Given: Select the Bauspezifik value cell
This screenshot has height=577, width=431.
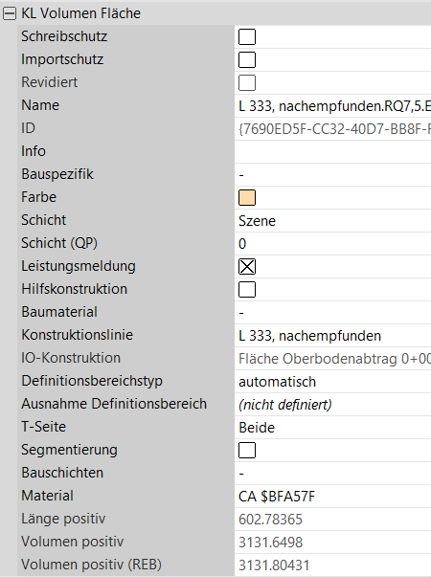Looking at the screenshot, I should point(333,174).
